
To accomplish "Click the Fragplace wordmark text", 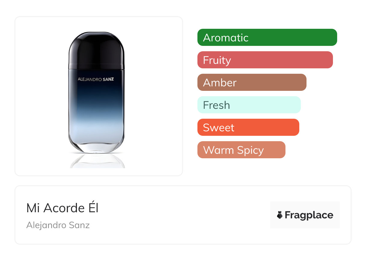I will click(x=309, y=215).
